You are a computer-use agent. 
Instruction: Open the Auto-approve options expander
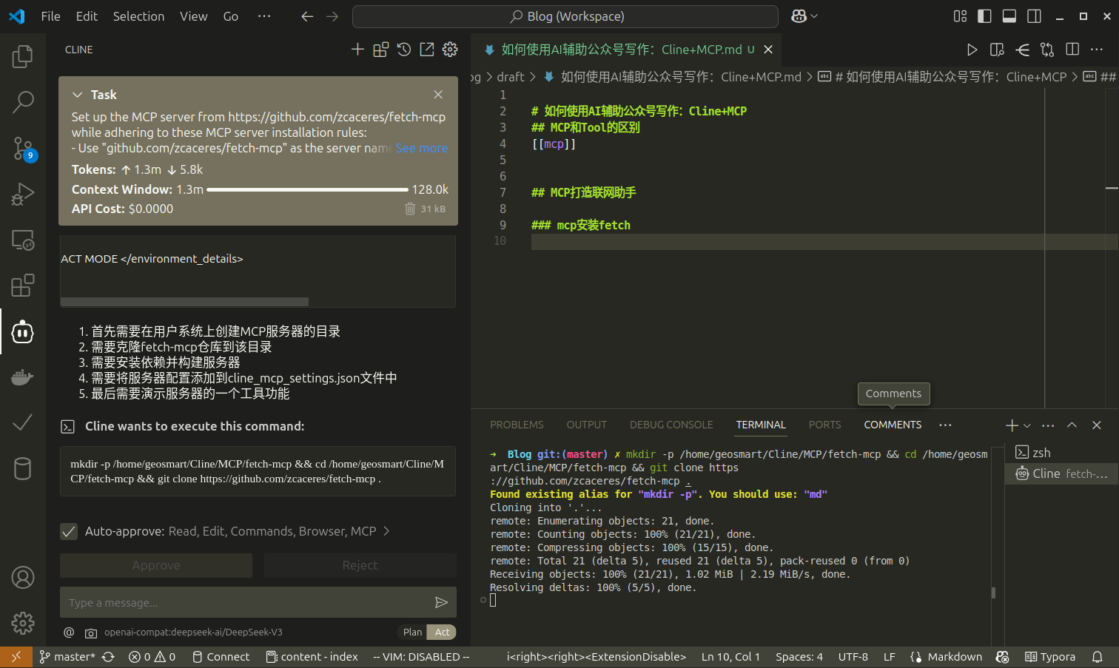[384, 531]
